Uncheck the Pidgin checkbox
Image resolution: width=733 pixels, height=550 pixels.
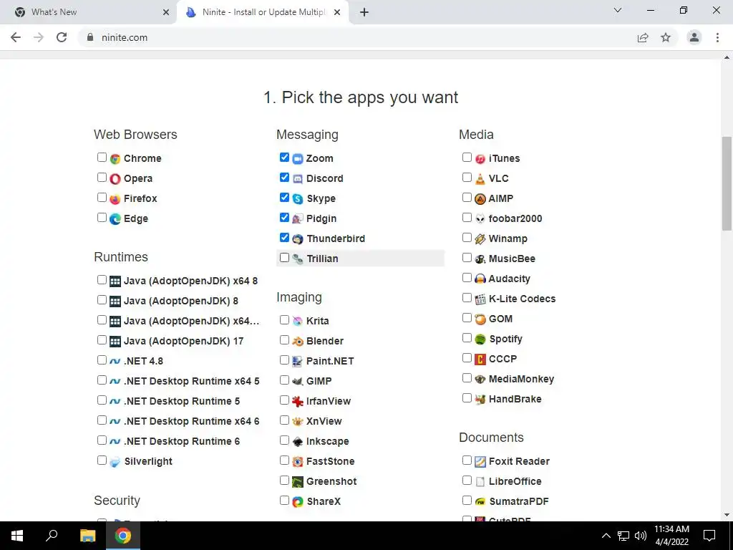(284, 218)
